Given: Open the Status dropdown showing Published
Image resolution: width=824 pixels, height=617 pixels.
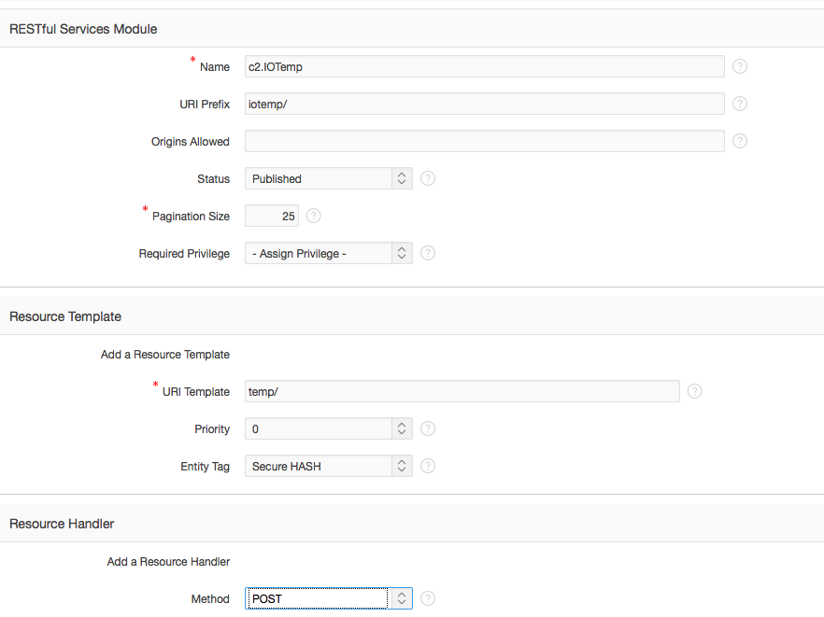Looking at the screenshot, I should (329, 178).
